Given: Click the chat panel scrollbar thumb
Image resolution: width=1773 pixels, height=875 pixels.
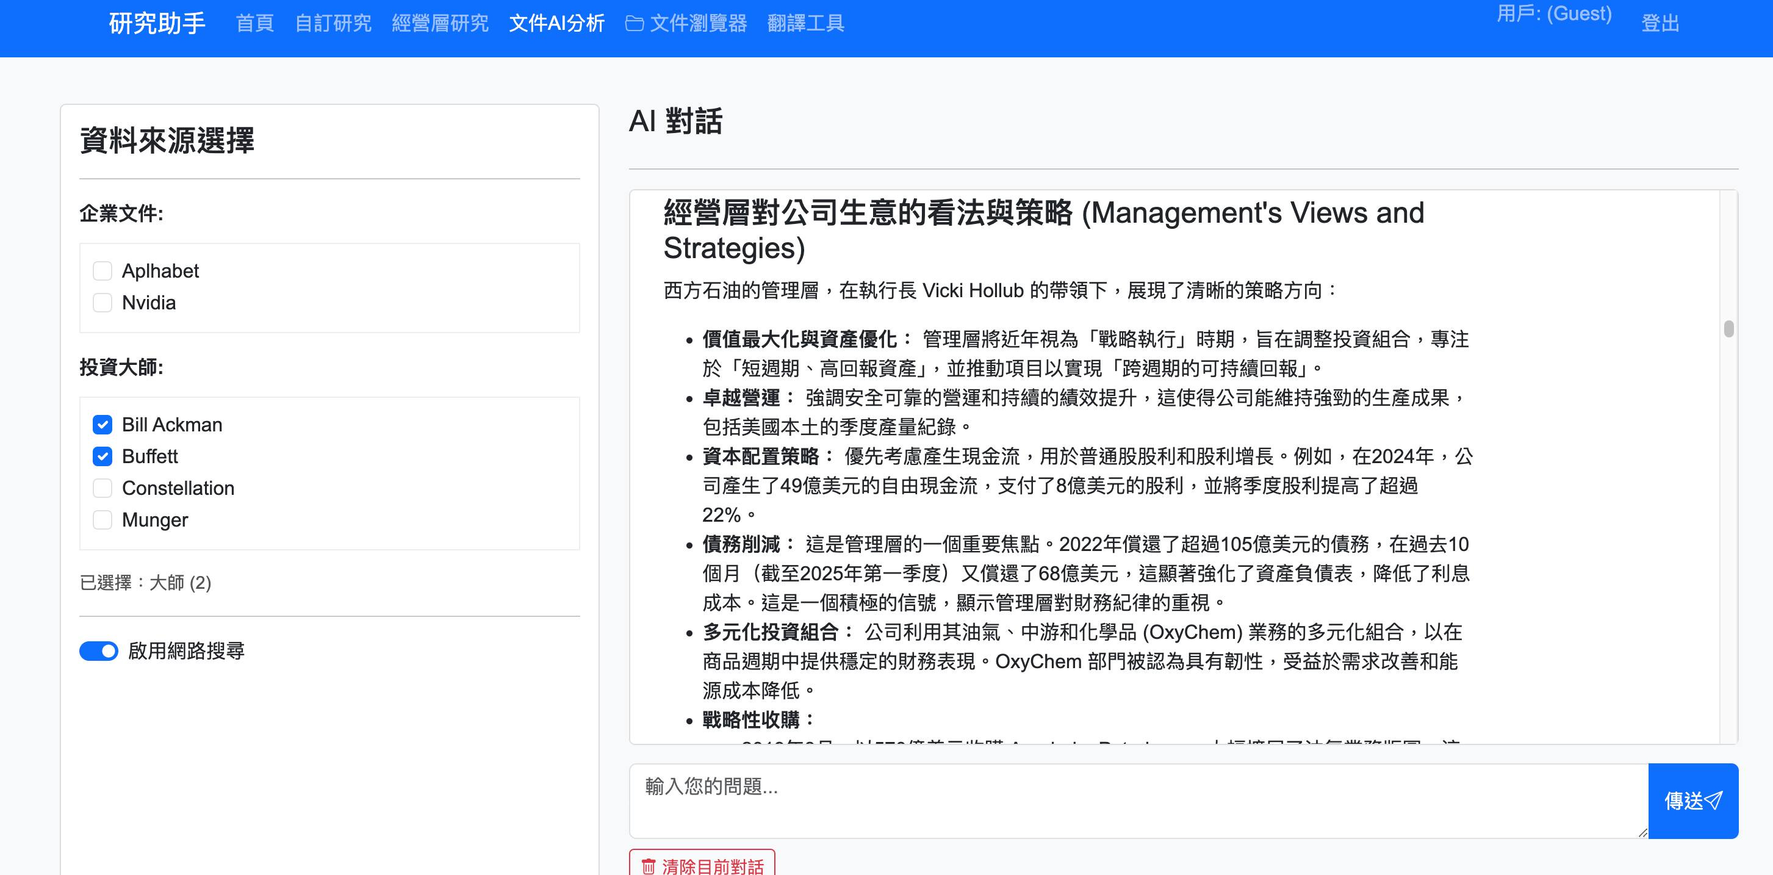Looking at the screenshot, I should coord(1728,328).
